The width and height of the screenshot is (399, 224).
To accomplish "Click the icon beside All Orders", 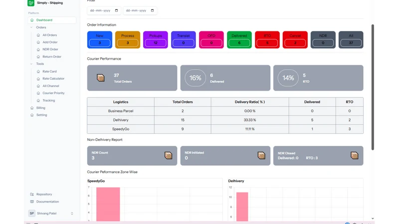I will click(38, 35).
